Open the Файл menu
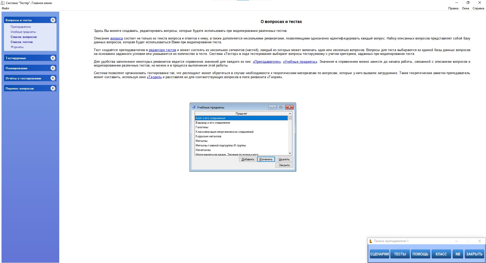The image size is (486, 263). [5, 8]
